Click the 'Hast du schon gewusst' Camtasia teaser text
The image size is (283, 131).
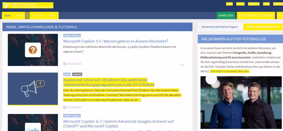[122, 95]
